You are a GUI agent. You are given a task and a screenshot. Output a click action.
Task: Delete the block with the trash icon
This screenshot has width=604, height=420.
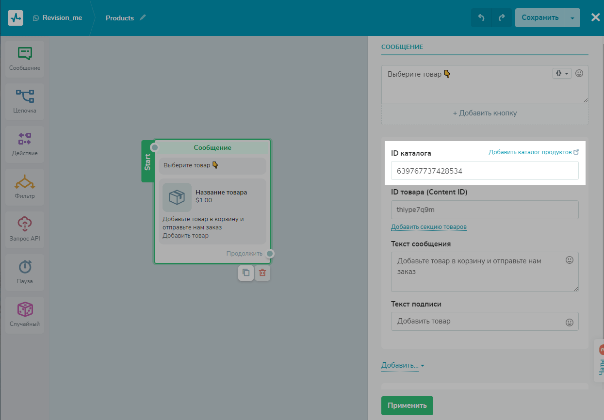(x=262, y=273)
